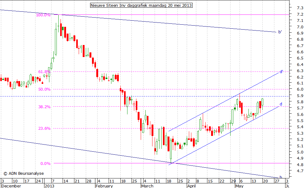This screenshot has width=304, height=188.
Task: Click the date tick 15 in April
Action: tap(210, 181)
